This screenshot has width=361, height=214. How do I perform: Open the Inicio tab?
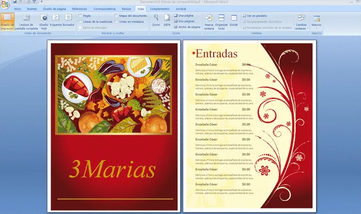coord(18,9)
